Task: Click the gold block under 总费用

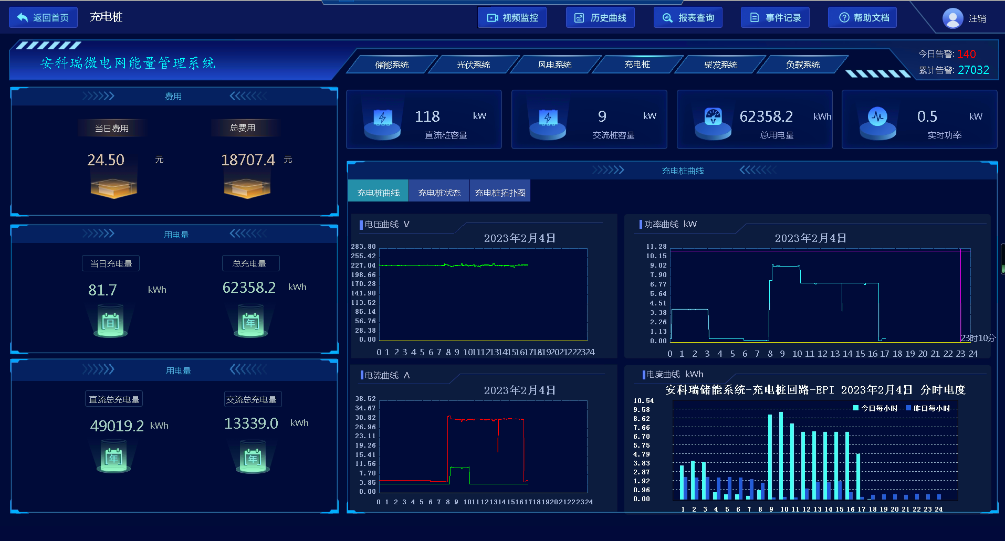Action: click(x=247, y=187)
